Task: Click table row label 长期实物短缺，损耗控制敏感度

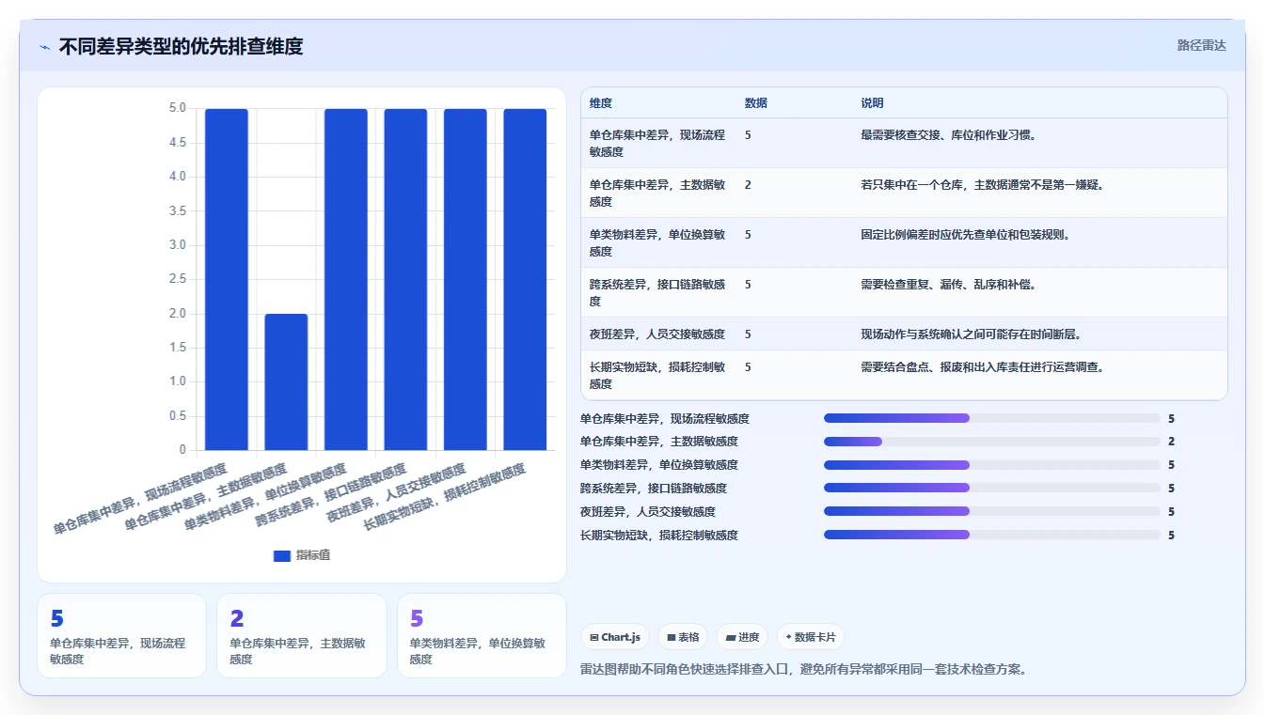Action: (x=657, y=376)
